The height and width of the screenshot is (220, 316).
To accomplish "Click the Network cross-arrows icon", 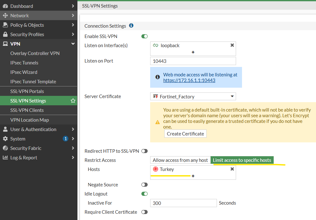I will click(5, 15).
